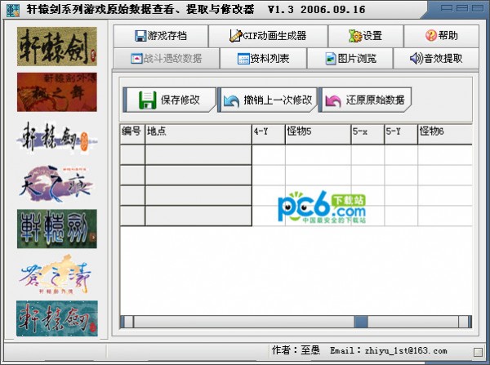Click the floppy disk icon on 游戏存档 tab
This screenshot has width=490, height=365.
140,36
